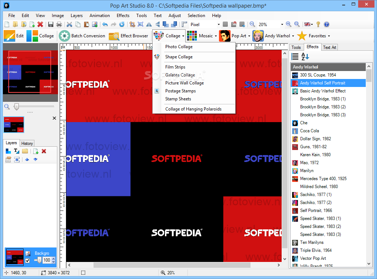Open the Effects menu in menu bar
Image resolution: width=377 pixels, height=279 pixels.
123,15
